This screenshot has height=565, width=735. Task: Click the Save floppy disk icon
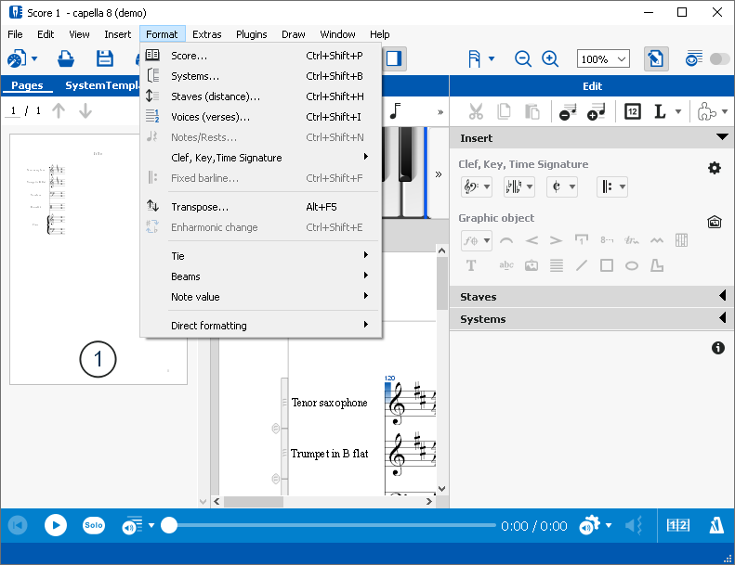tap(104, 58)
